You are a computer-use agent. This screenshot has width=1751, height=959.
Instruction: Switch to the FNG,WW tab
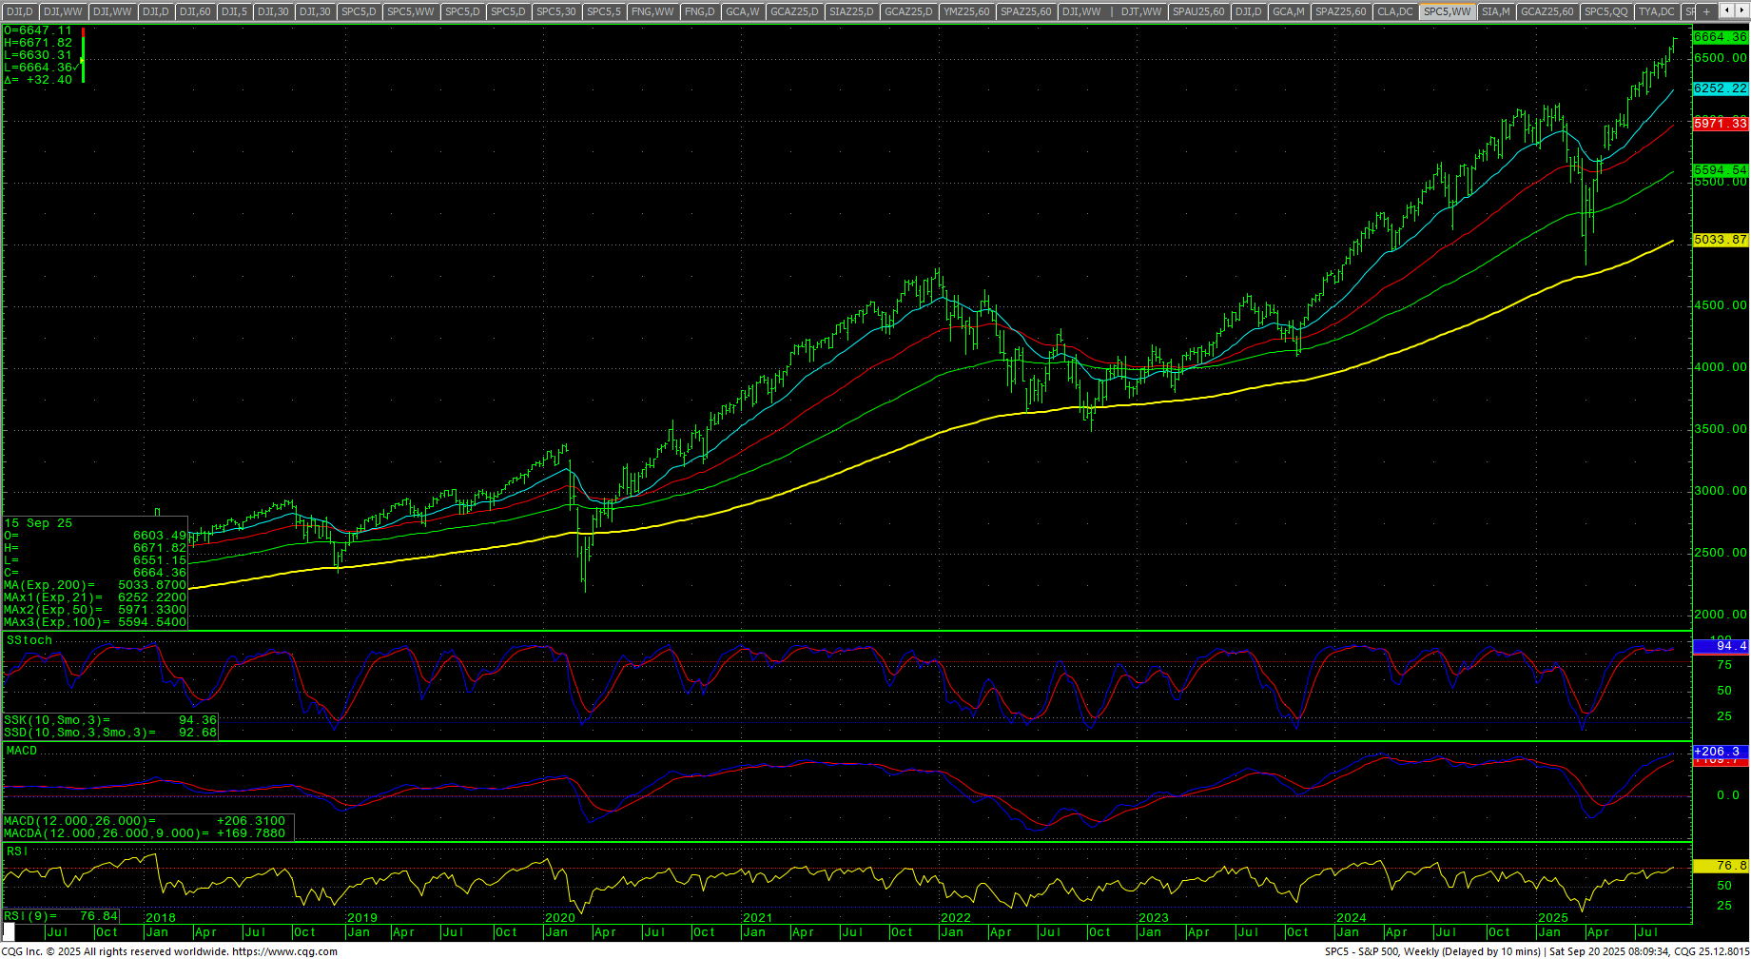pos(652,11)
